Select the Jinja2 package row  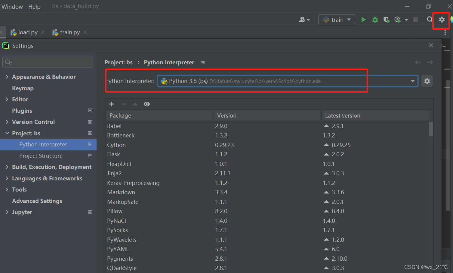267,173
